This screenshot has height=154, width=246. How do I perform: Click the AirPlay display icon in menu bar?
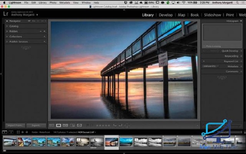pos(173,2)
